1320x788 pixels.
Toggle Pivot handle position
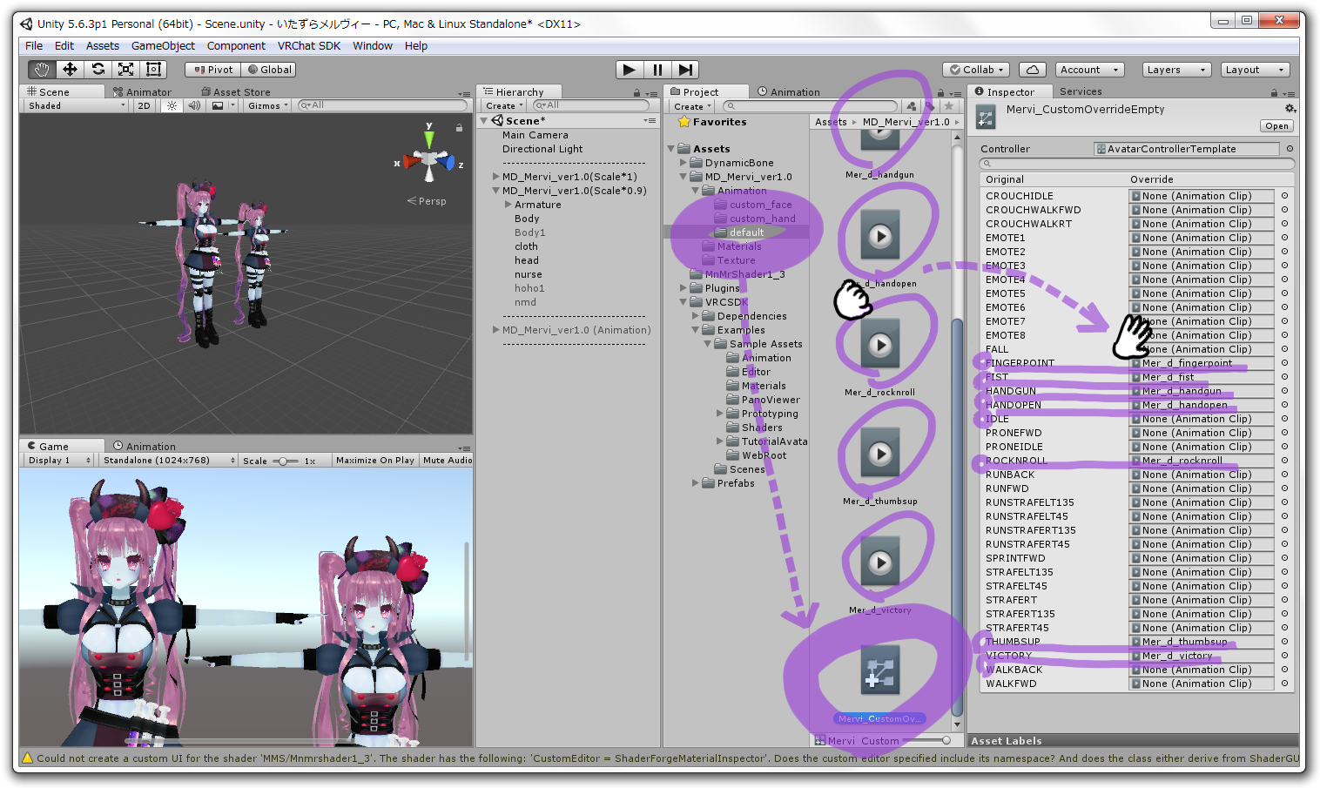click(213, 70)
